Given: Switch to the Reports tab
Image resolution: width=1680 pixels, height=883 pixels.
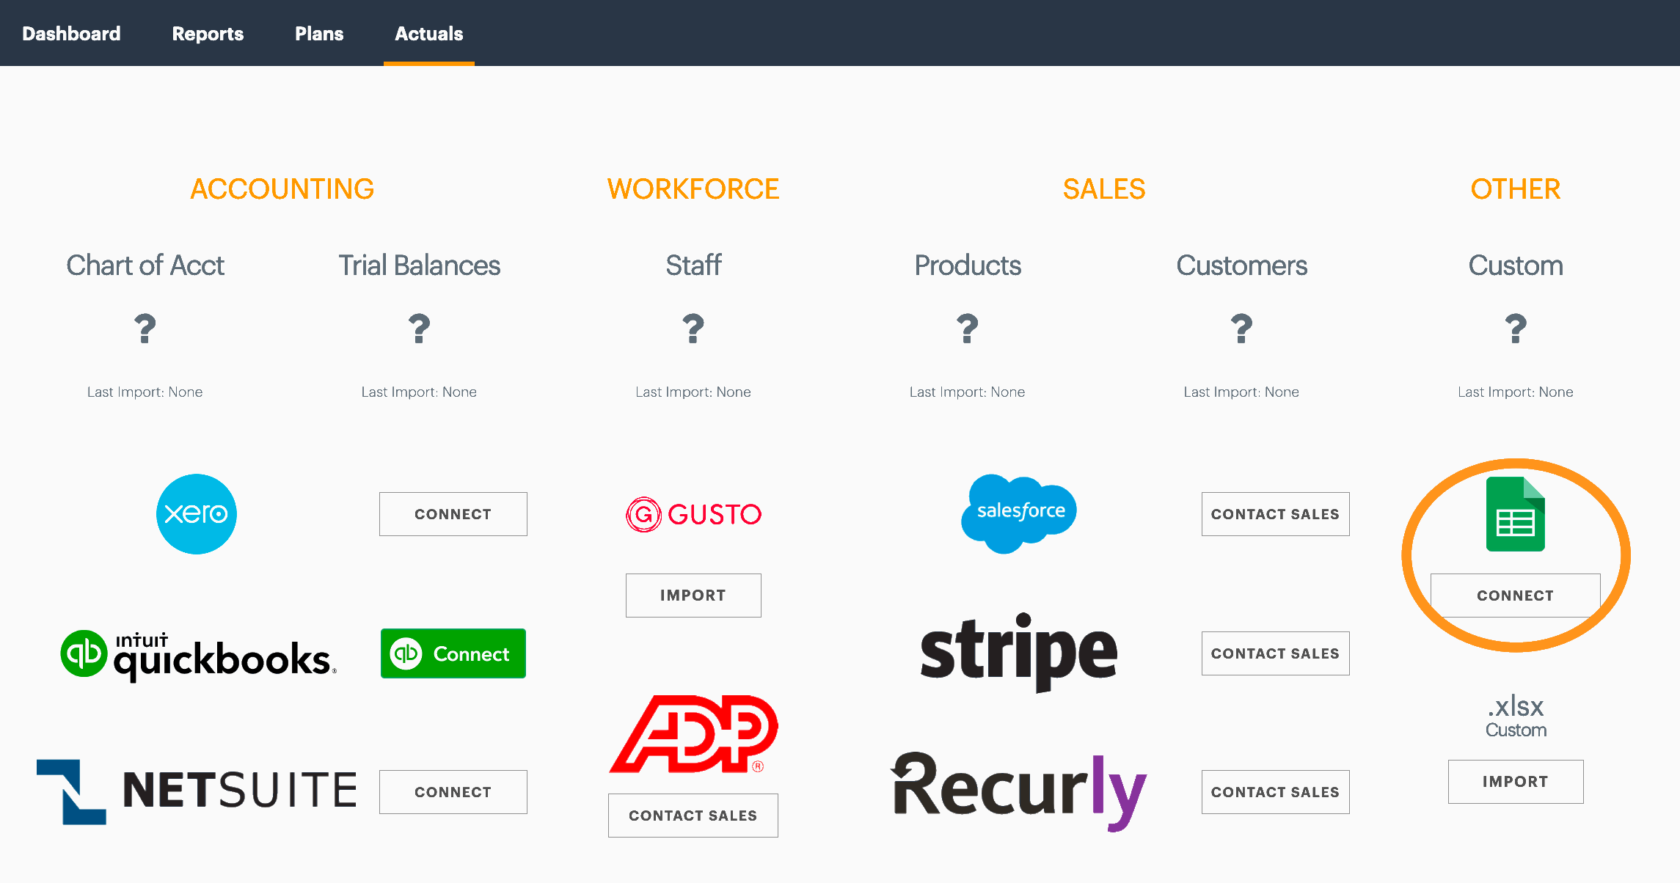Looking at the screenshot, I should click(x=208, y=34).
